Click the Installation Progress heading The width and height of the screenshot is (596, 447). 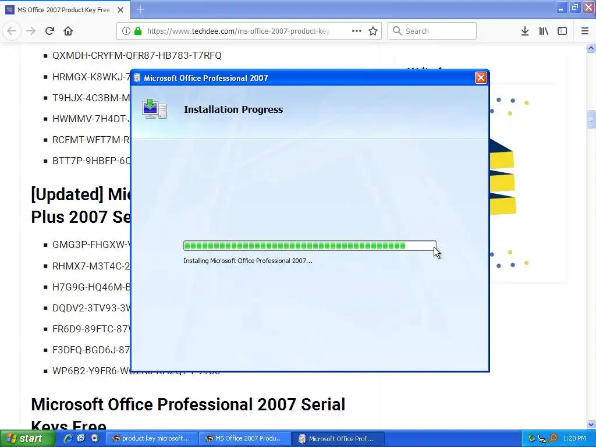coord(233,109)
